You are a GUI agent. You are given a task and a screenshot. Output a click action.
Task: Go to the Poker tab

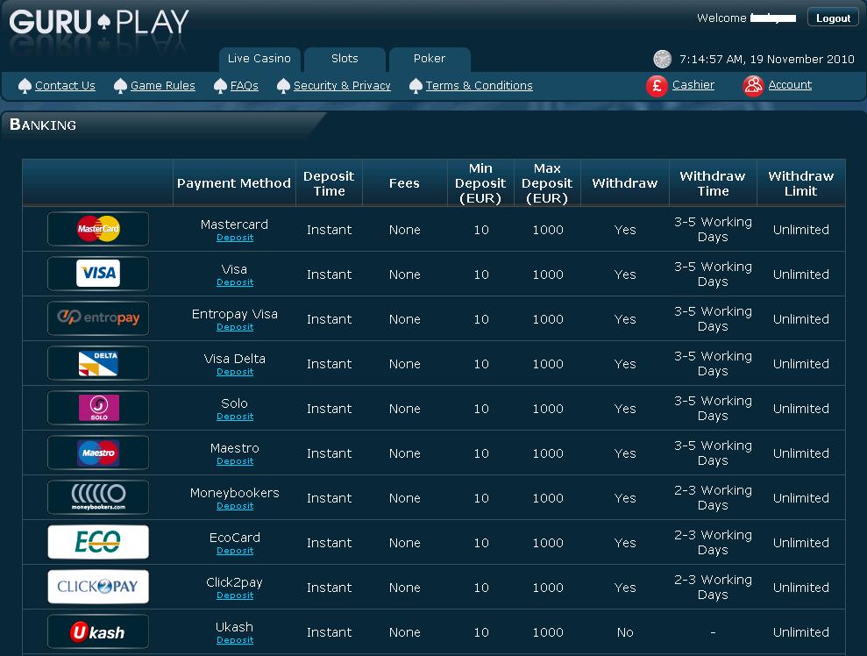430,59
